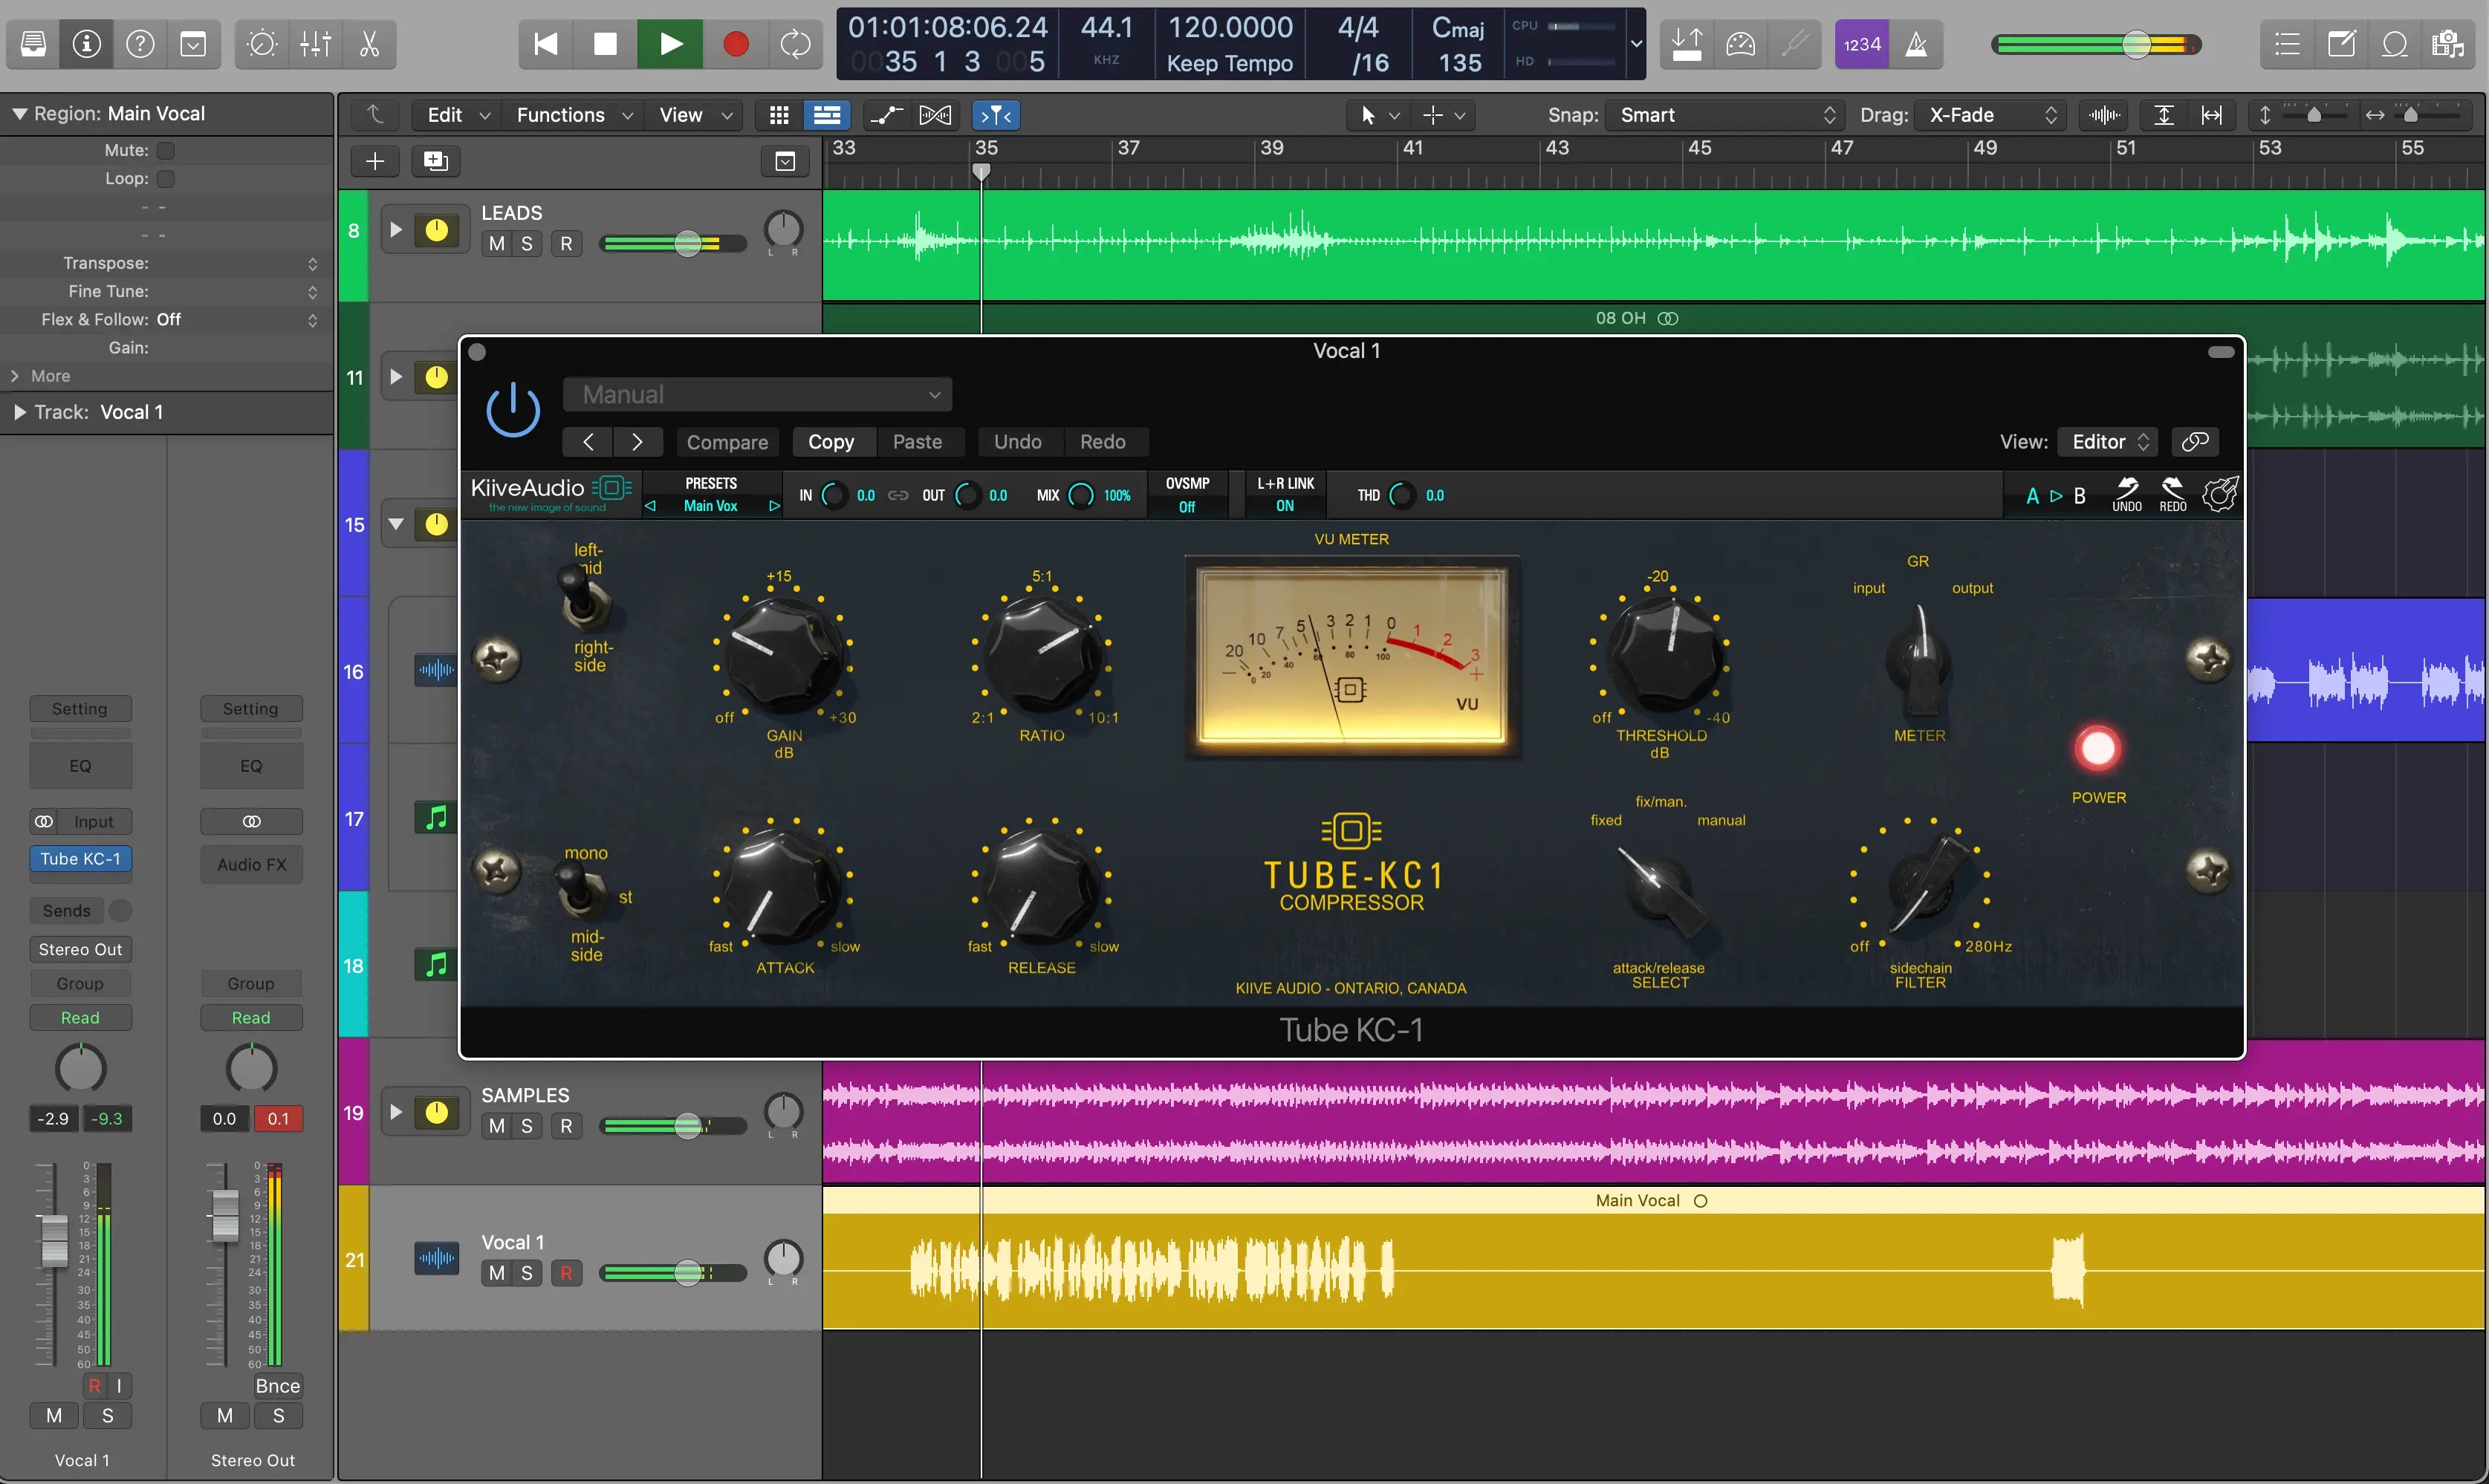Viewport: 2489px width, 1484px height.
Task: Enable the metronome click icon
Action: (x=1916, y=44)
